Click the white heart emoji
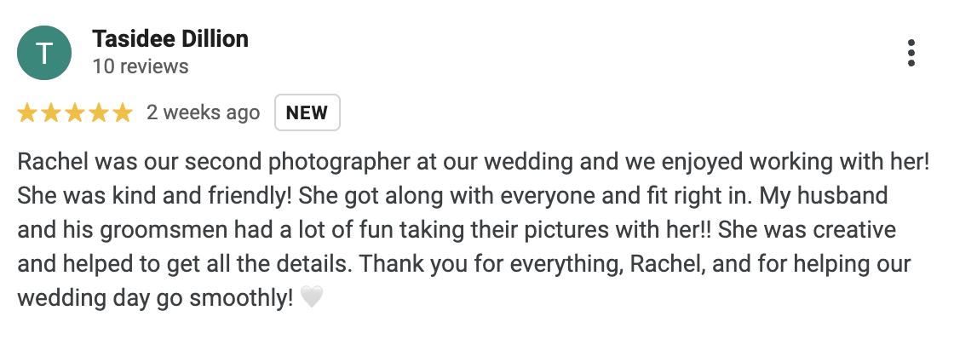The image size is (954, 351). click(x=312, y=297)
